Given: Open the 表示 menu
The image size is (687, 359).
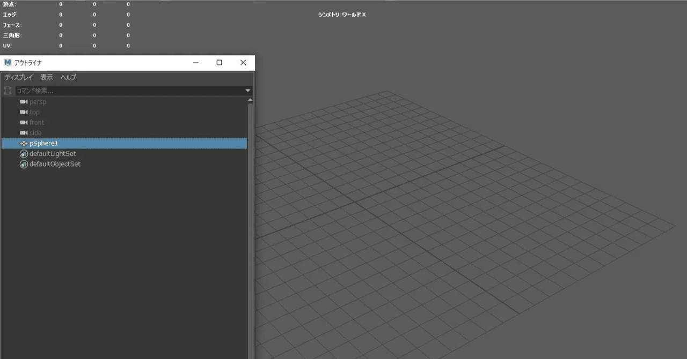Looking at the screenshot, I should pos(46,77).
